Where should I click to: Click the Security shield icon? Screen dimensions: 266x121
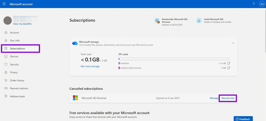click(x=6, y=64)
